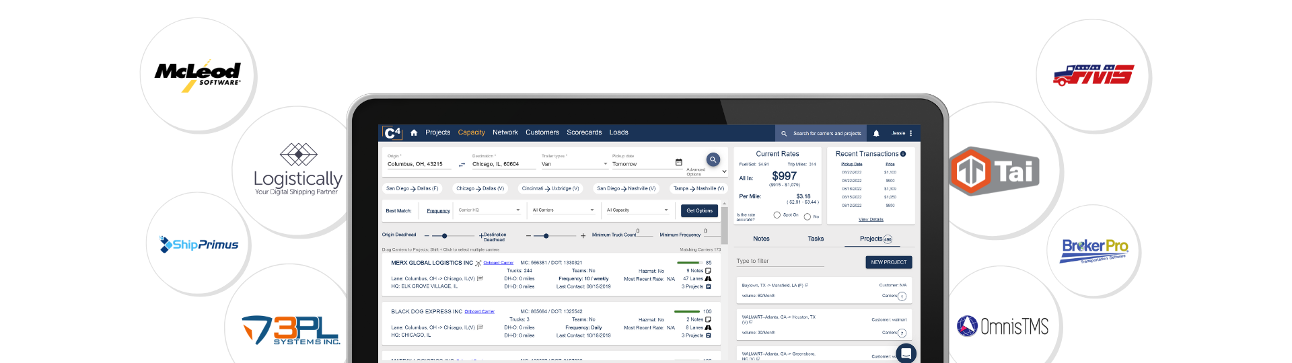Open the chat widget icon
This screenshot has width=1292, height=363.
[x=906, y=353]
